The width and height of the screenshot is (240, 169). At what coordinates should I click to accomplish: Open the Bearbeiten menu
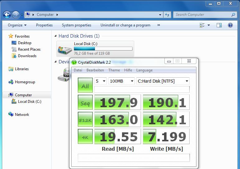tap(95, 70)
